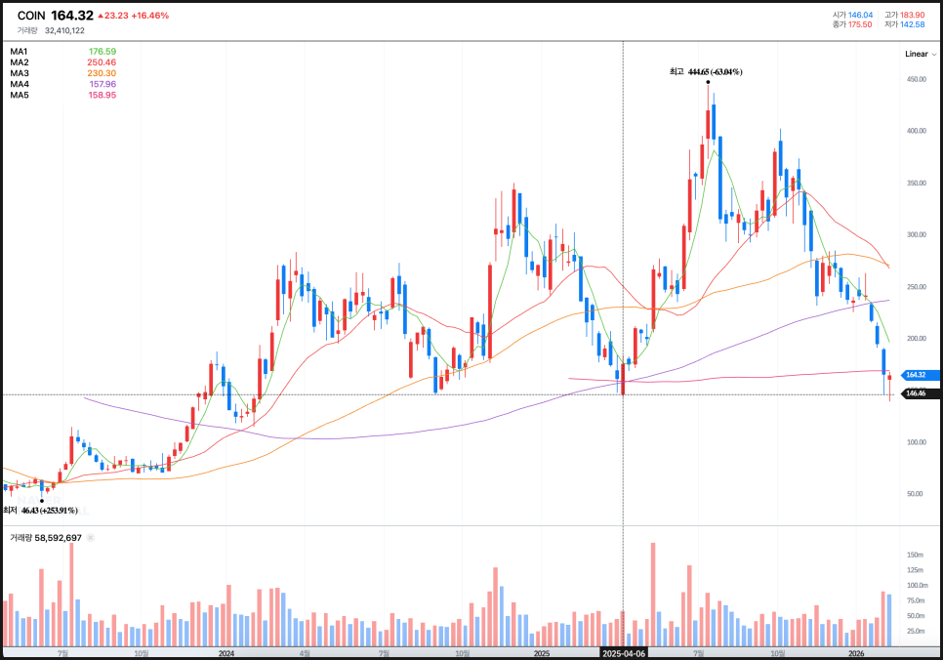Click the 2024 label on the time axis

coord(225,653)
